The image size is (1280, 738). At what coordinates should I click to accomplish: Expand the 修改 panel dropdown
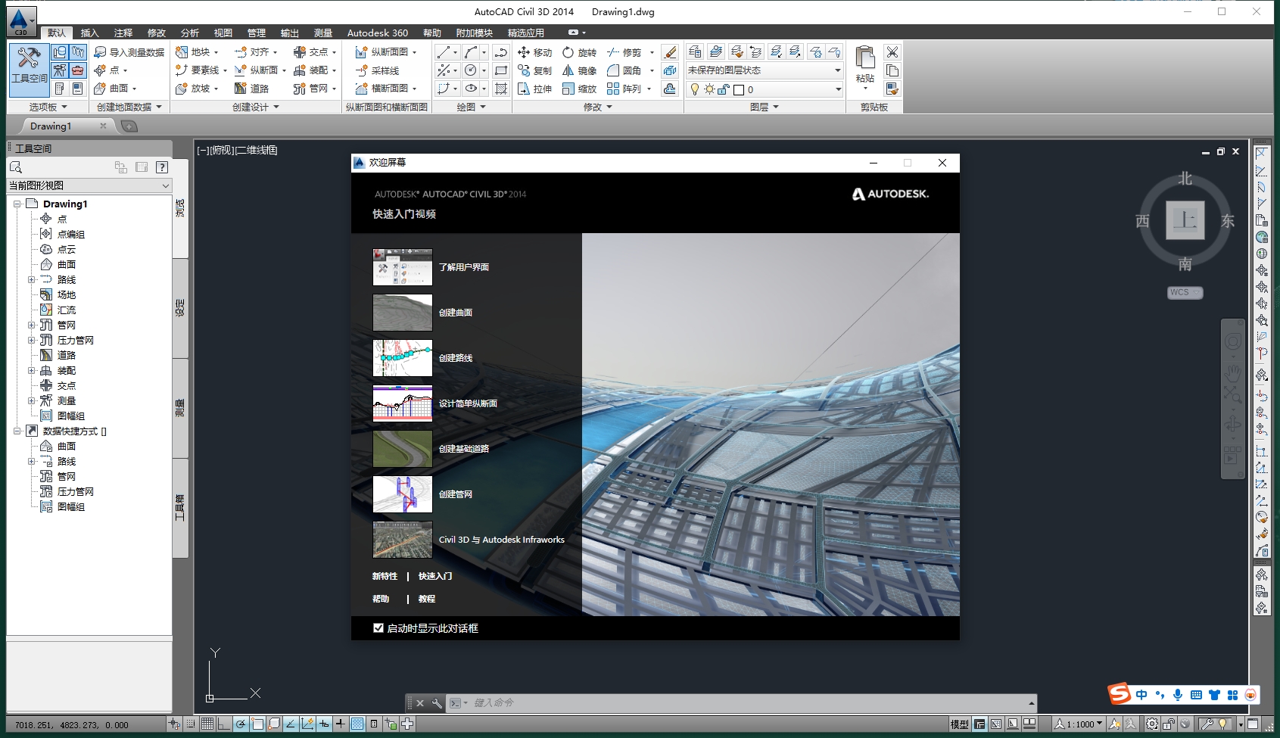[x=598, y=107]
